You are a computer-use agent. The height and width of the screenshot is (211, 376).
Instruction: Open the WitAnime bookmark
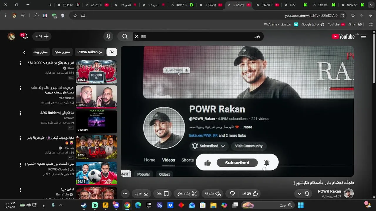pos(281,24)
